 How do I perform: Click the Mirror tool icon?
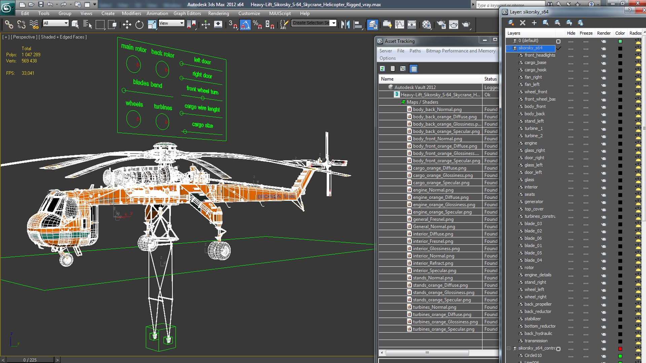coord(345,24)
